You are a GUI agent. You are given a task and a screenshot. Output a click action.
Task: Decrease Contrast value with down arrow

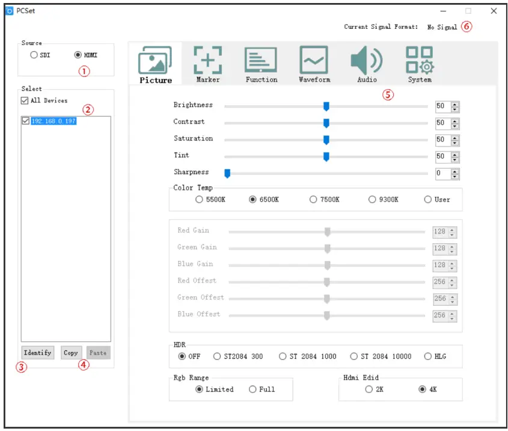click(x=455, y=126)
